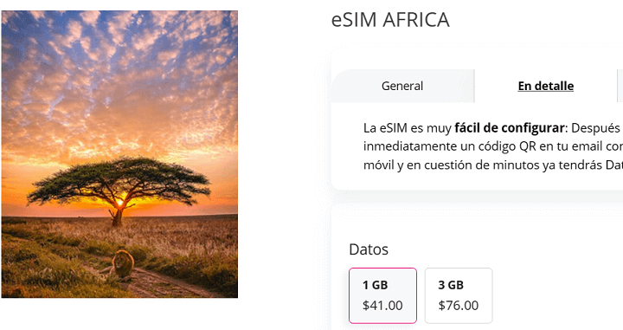Select the partially visible tab after En detalle

pyautogui.click(x=620, y=86)
